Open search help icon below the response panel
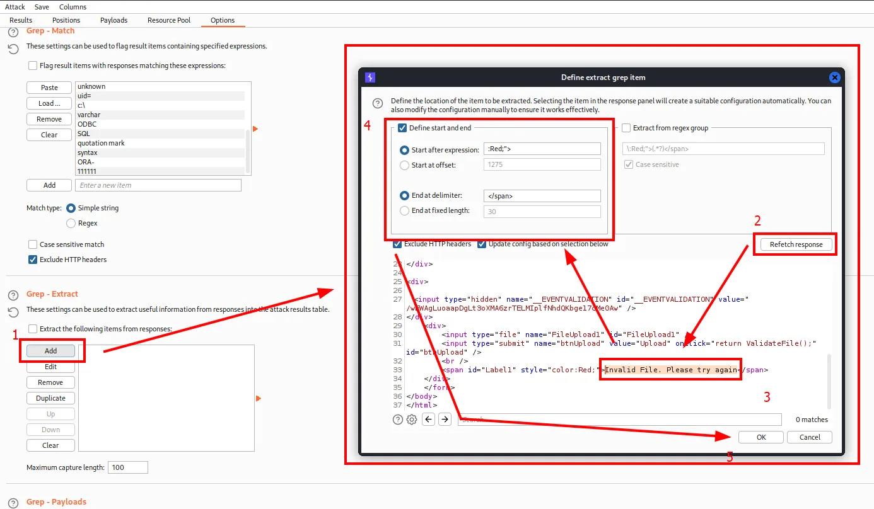874x509 pixels. (x=398, y=420)
